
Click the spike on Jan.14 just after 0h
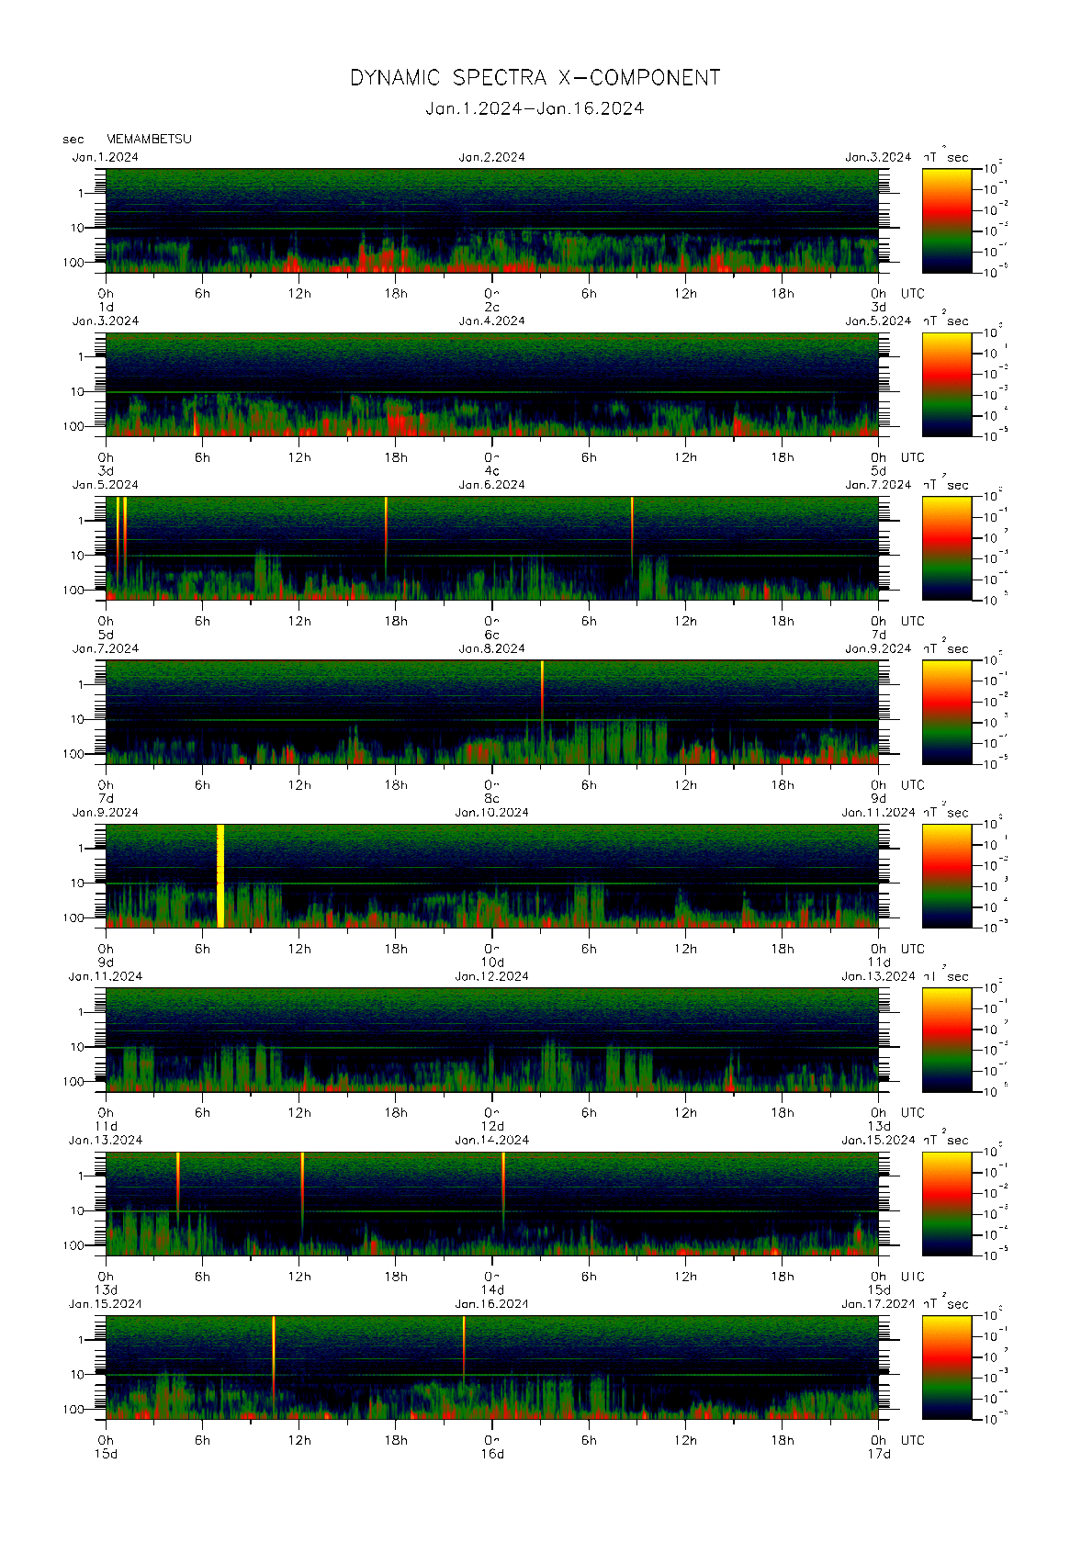pos(503,1189)
